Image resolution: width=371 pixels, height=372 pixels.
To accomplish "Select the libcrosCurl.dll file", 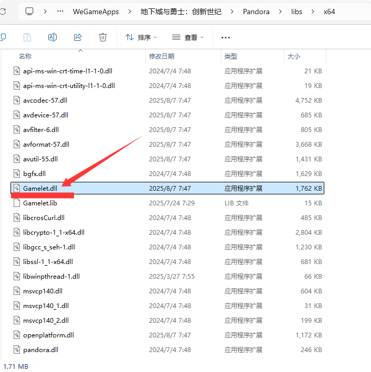I will (x=44, y=218).
